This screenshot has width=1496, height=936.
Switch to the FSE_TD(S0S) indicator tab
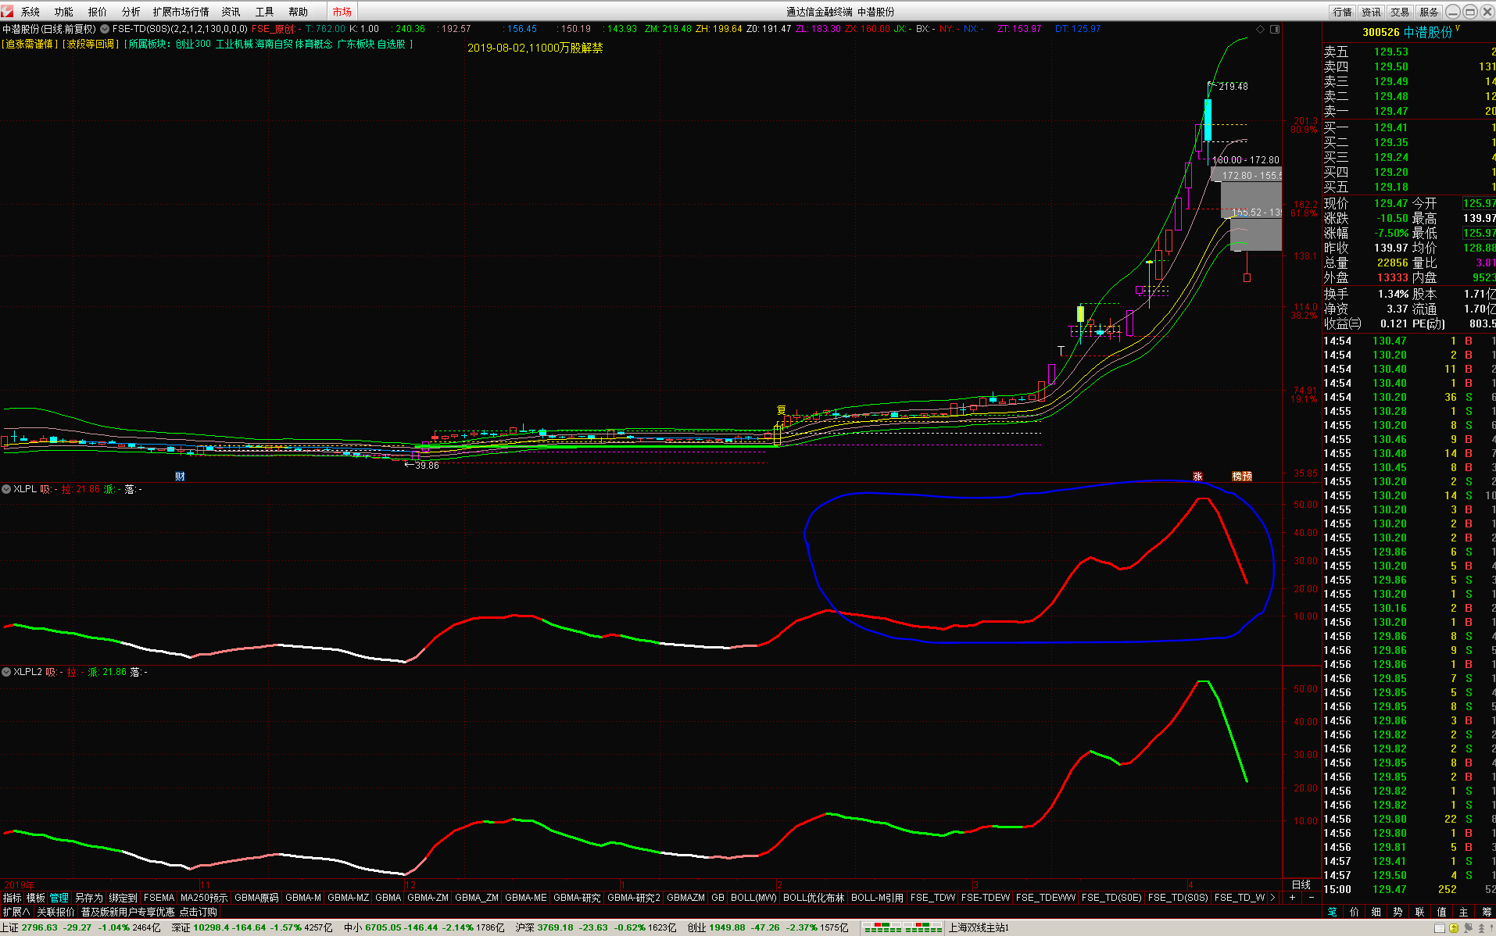pos(1178,898)
